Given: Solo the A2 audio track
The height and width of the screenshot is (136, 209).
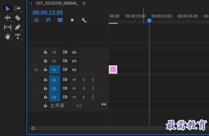Looking at the screenshot, I should click(83, 89).
